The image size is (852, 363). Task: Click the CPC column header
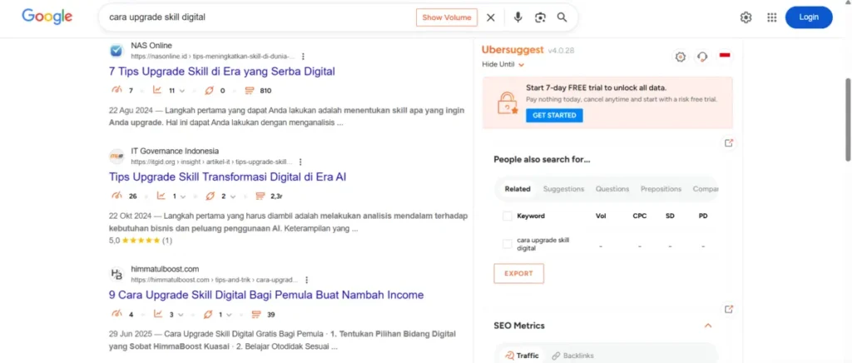coord(640,216)
